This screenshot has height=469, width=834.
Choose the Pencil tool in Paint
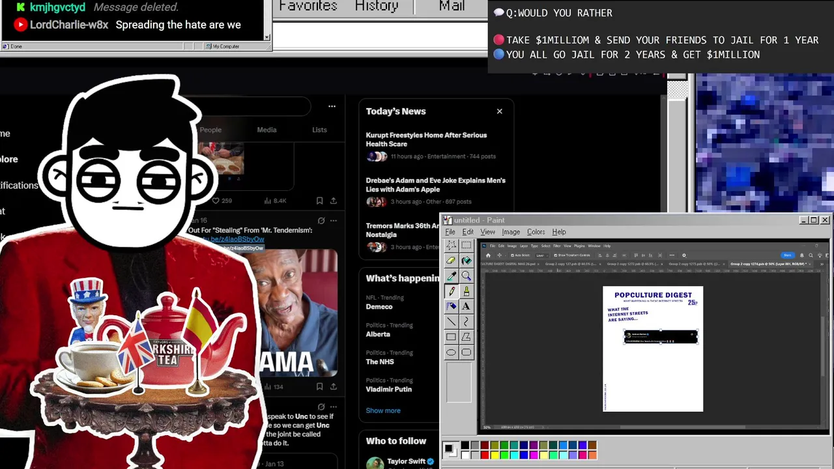[451, 291]
